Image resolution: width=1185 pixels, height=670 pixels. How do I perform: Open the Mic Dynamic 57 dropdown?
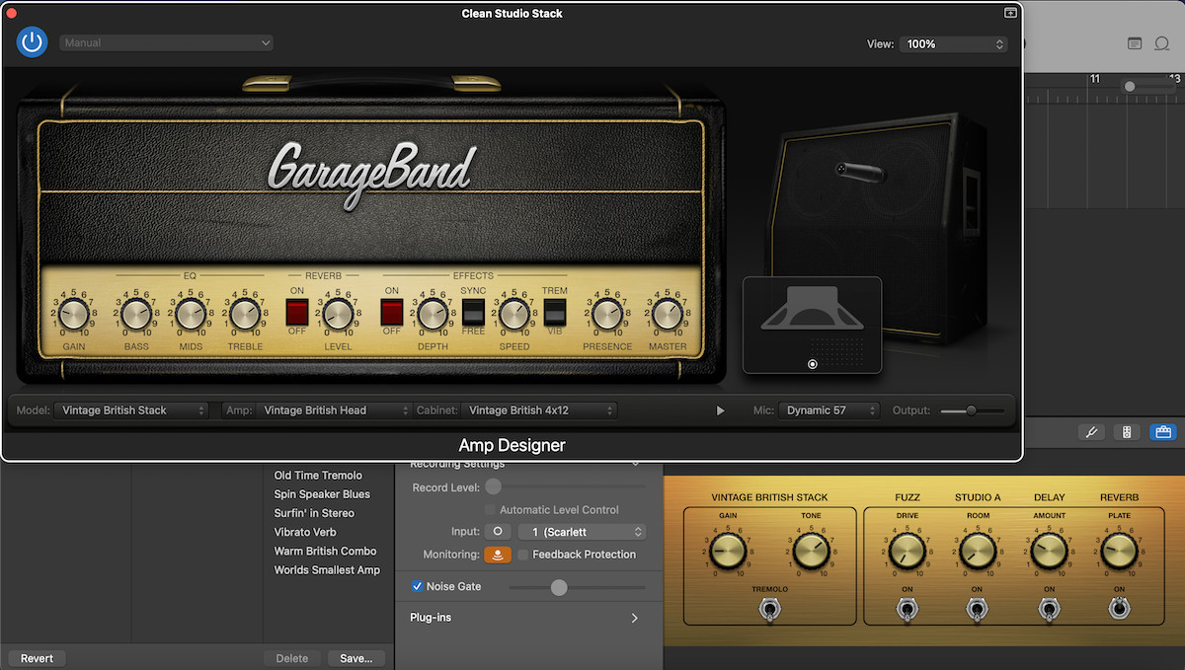coord(829,410)
